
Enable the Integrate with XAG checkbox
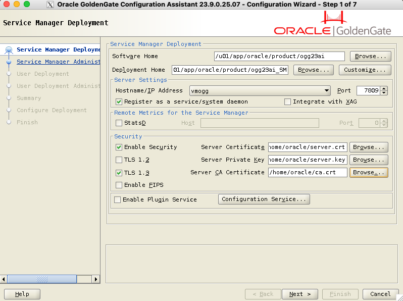(x=287, y=102)
